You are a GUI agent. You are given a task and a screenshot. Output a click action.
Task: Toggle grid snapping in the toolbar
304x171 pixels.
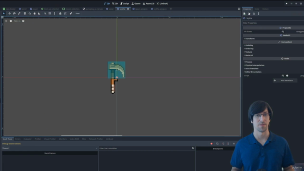coord(50,13)
